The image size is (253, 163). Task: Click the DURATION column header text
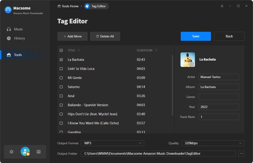coord(145,50)
